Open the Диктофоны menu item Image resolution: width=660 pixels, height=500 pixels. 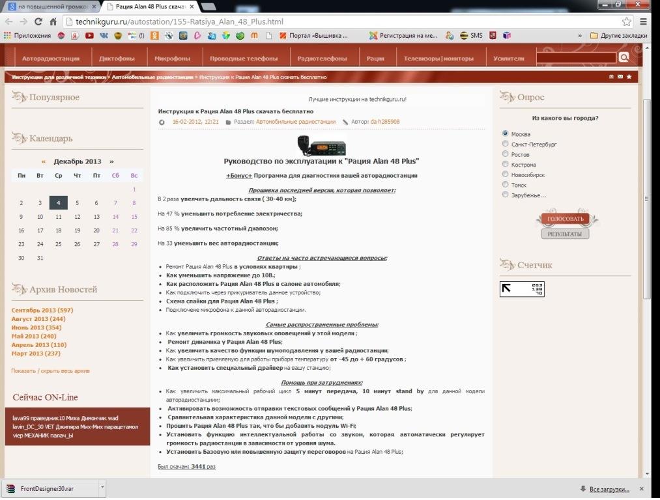tap(117, 59)
